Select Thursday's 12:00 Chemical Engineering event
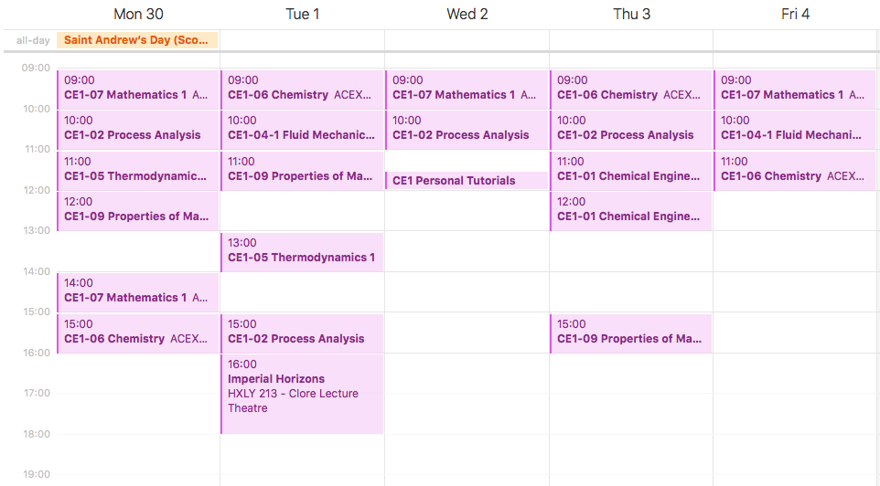The image size is (880, 486). point(631,210)
